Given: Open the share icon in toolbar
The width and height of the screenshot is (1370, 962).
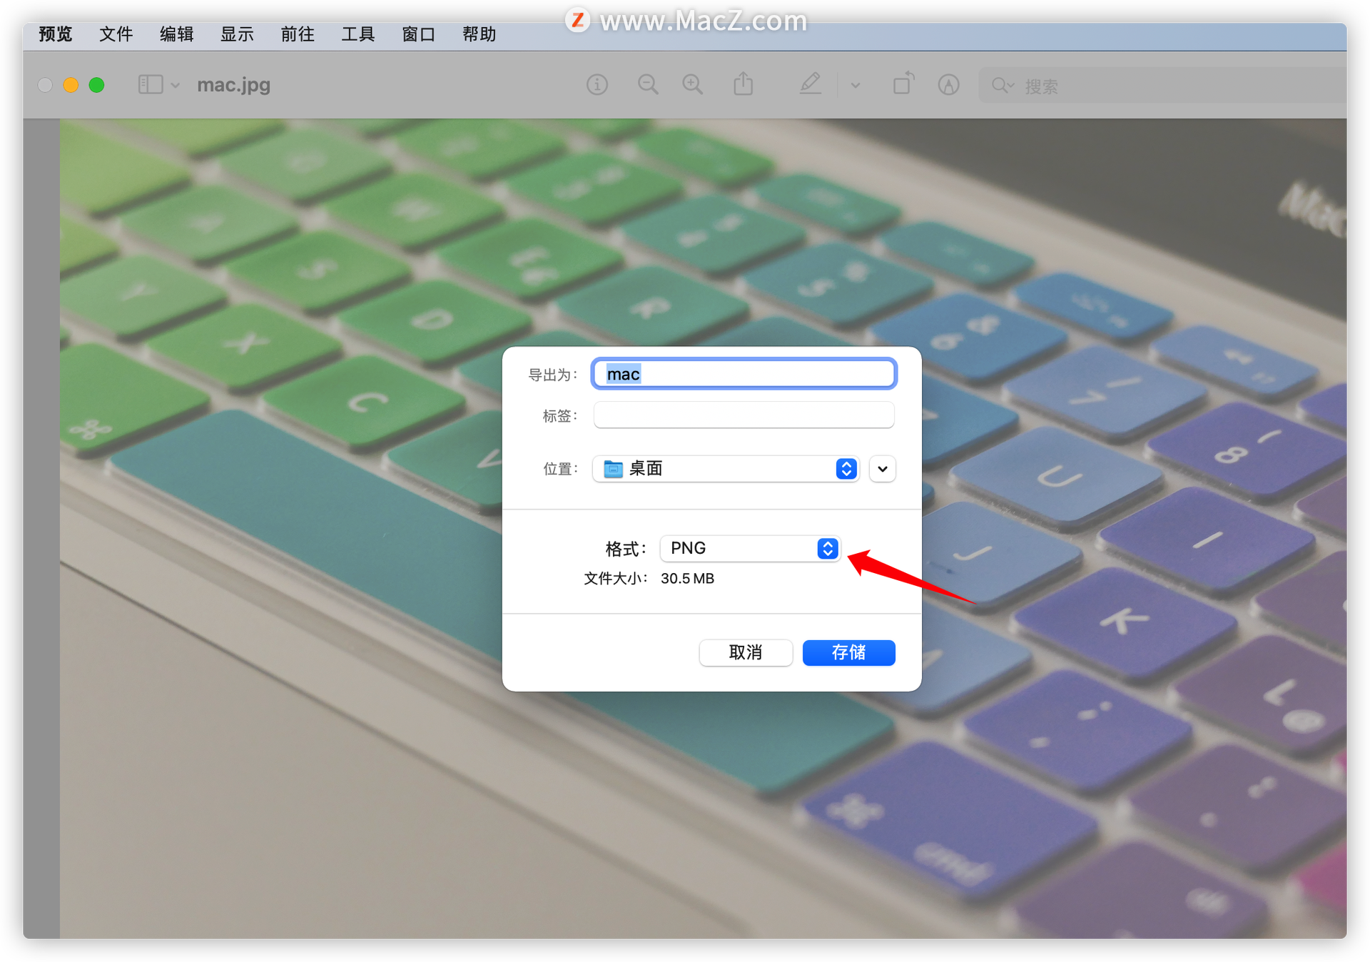Looking at the screenshot, I should click(x=744, y=84).
